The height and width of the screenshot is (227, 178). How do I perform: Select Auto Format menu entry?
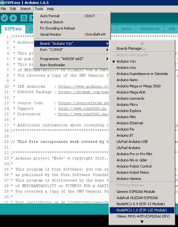pyautogui.click(x=71, y=16)
